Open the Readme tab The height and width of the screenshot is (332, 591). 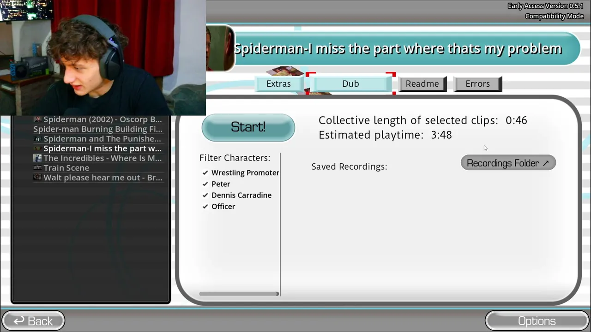pyautogui.click(x=422, y=84)
